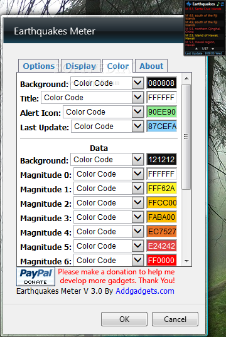Open the Data Background color dropdown

pos(107,160)
